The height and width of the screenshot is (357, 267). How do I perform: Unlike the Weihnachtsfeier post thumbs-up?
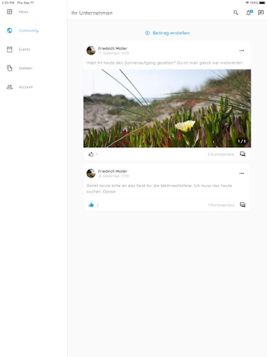(x=91, y=205)
